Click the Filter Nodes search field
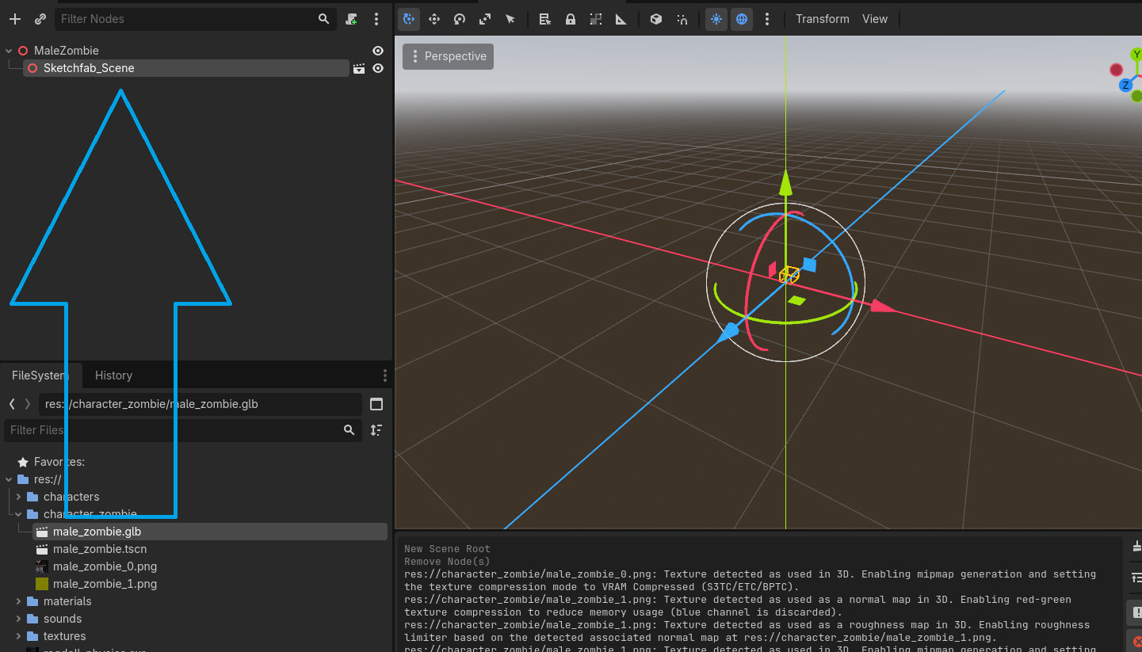Viewport: 1142px width, 652px height. point(187,19)
